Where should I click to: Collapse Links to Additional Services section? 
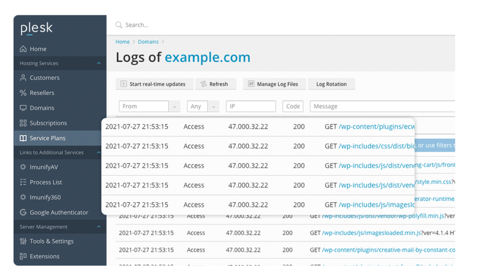pos(99,152)
